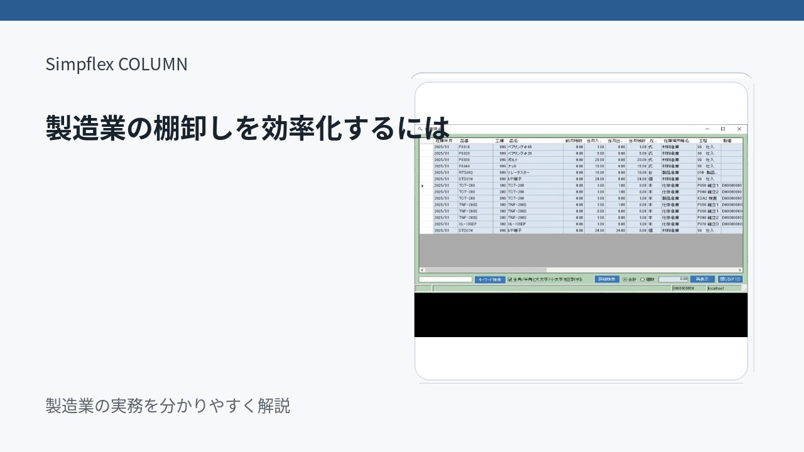Image resolution: width=804 pixels, height=452 pixels.
Task: Click the 詳細検索 button
Action: click(x=607, y=279)
